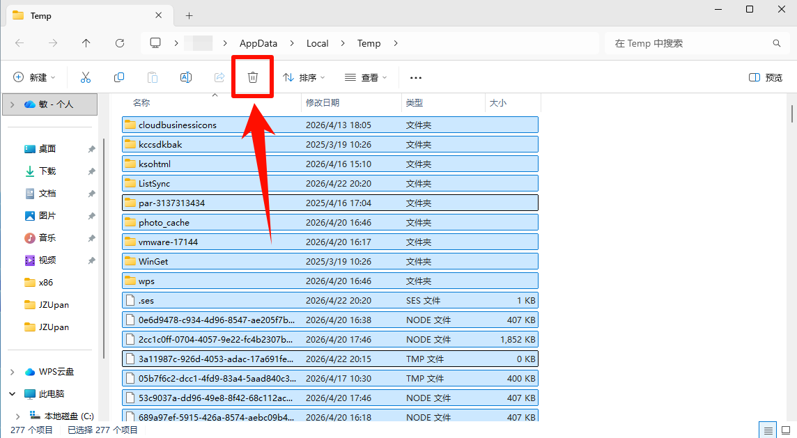
Task: Unpin the 音乐 quick access pin
Action: coord(91,237)
